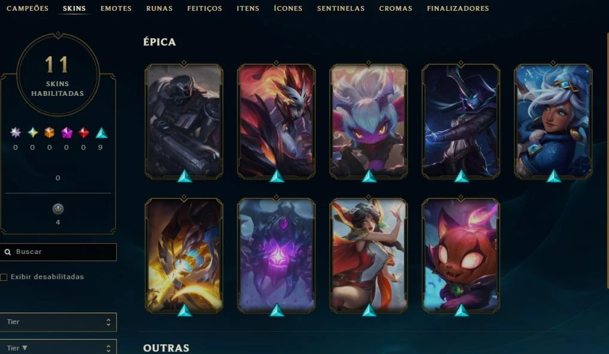Click the magenta Legendary tier gem icon
609x354 pixels.
pos(67,133)
